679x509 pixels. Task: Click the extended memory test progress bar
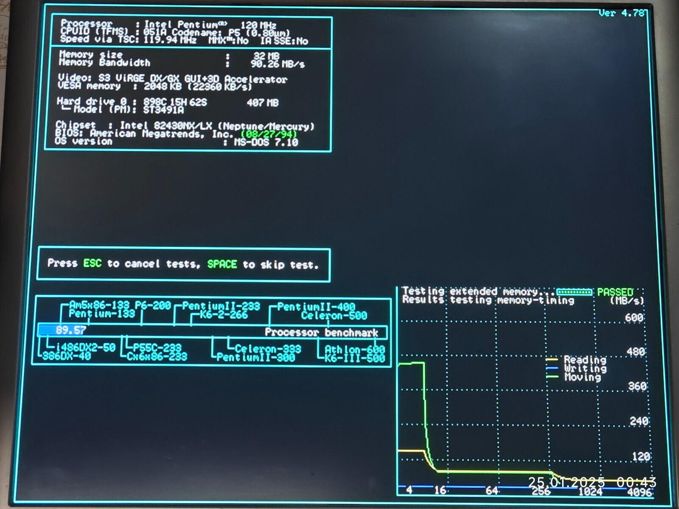[574, 292]
